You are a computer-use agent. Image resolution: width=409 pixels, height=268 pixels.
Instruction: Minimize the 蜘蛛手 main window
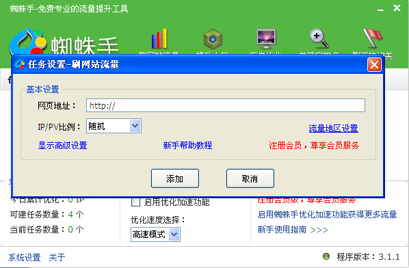pos(380,9)
